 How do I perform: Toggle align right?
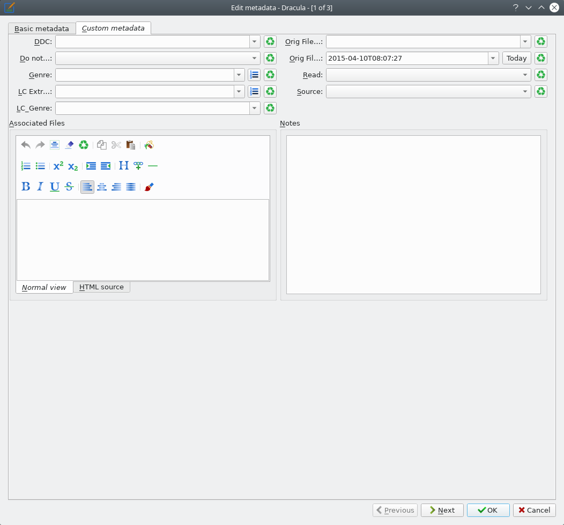coord(116,186)
